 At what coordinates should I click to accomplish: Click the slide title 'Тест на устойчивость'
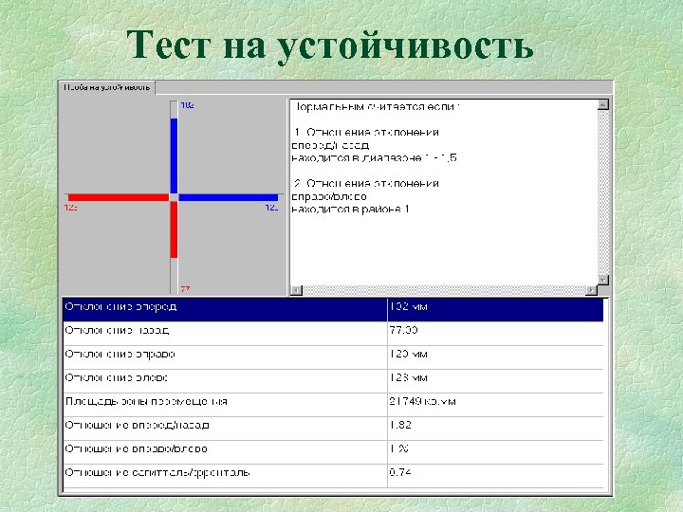click(330, 45)
